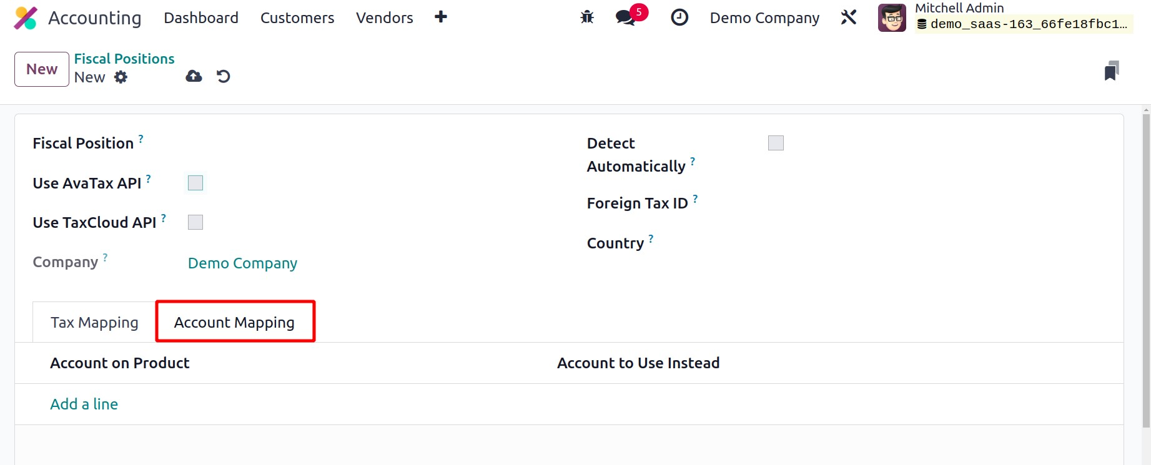1151x465 pixels.
Task: Check the Detect Automatically checkbox
Action: coord(776,143)
